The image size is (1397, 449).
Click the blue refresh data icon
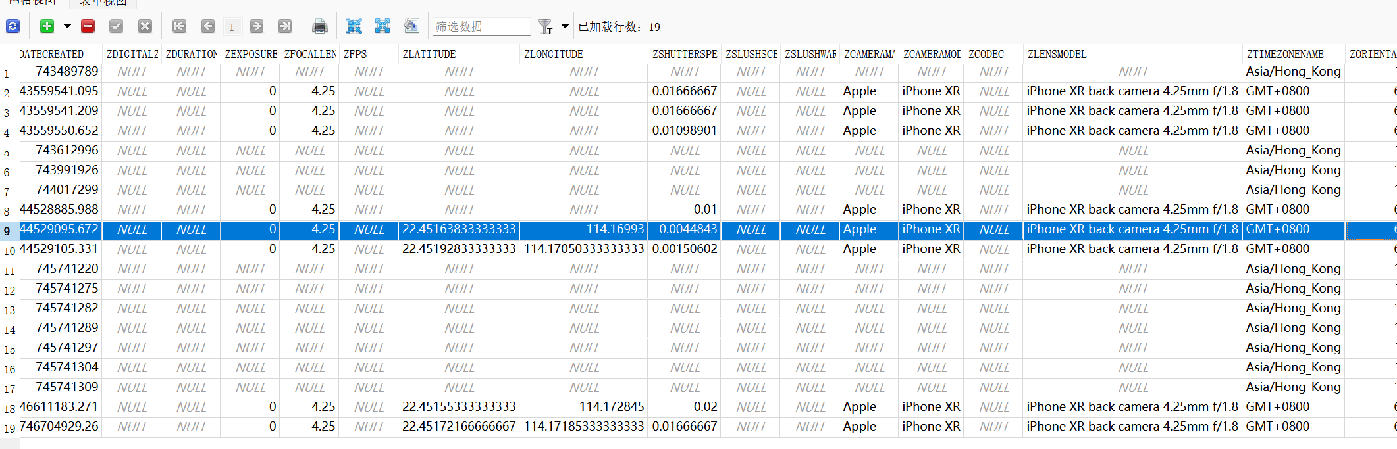(13, 26)
